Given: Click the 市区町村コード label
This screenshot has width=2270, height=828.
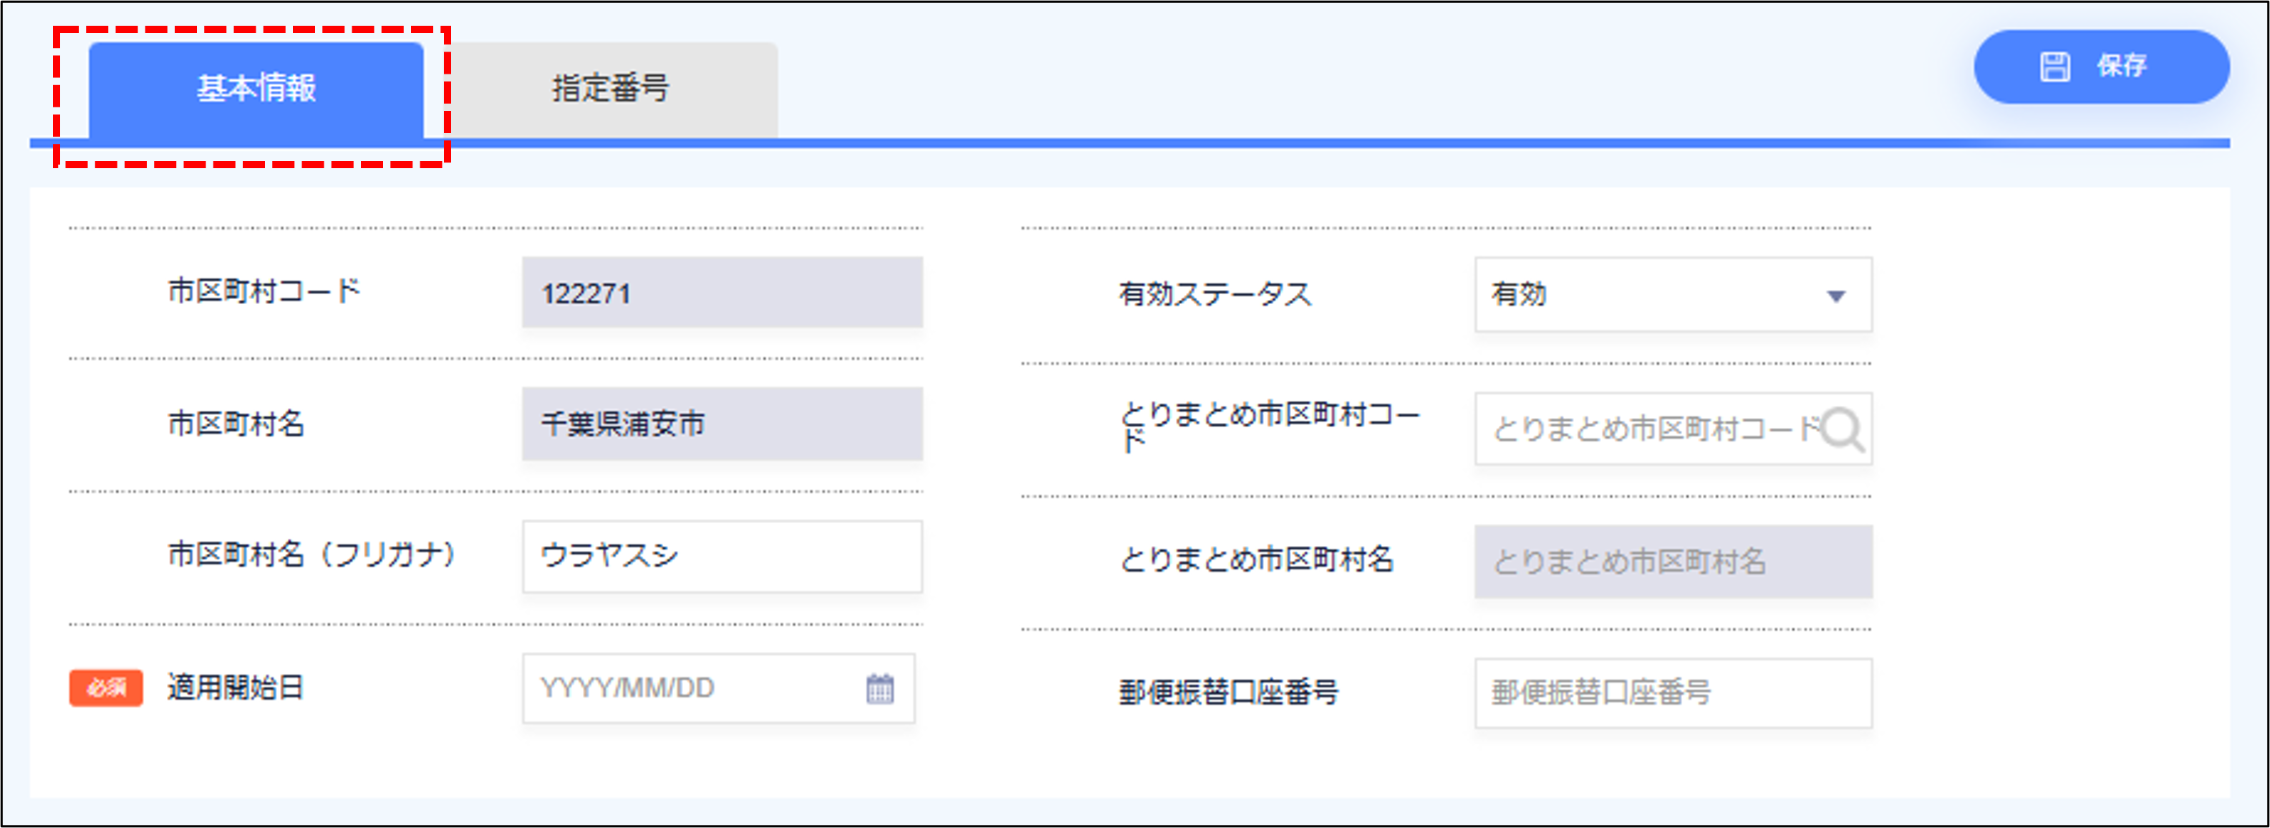Looking at the screenshot, I should pos(264,291).
